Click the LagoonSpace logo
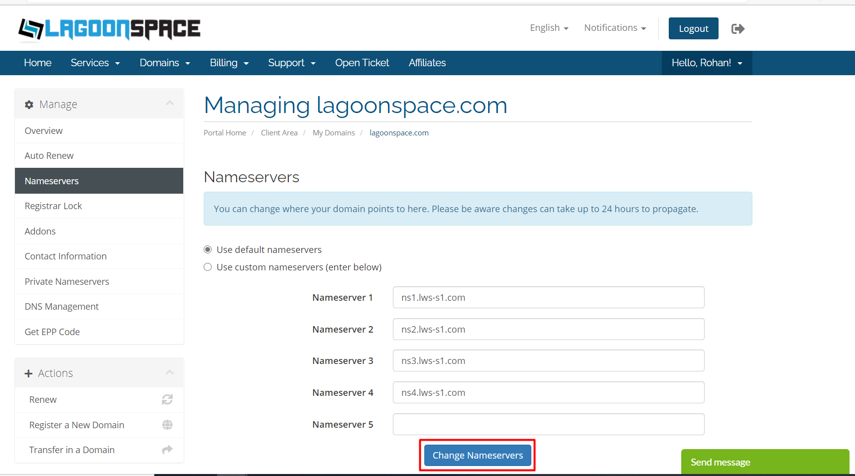Viewport: 855px width, 476px height. pyautogui.click(x=109, y=29)
